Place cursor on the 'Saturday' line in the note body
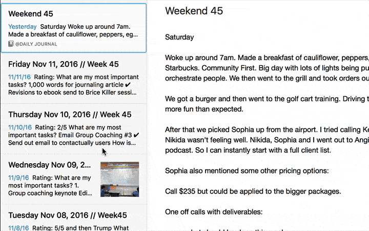Screen dimensions: 369x231 pyautogui.click(x=179, y=37)
